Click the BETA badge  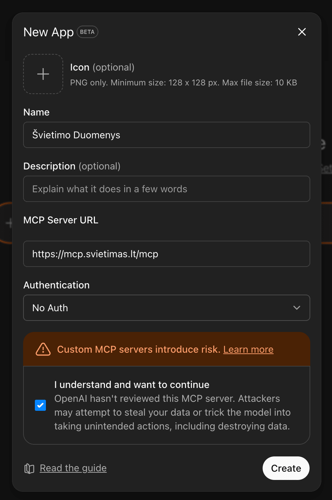click(87, 32)
